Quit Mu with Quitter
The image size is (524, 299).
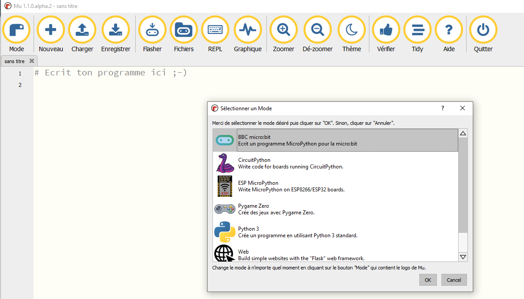483,34
